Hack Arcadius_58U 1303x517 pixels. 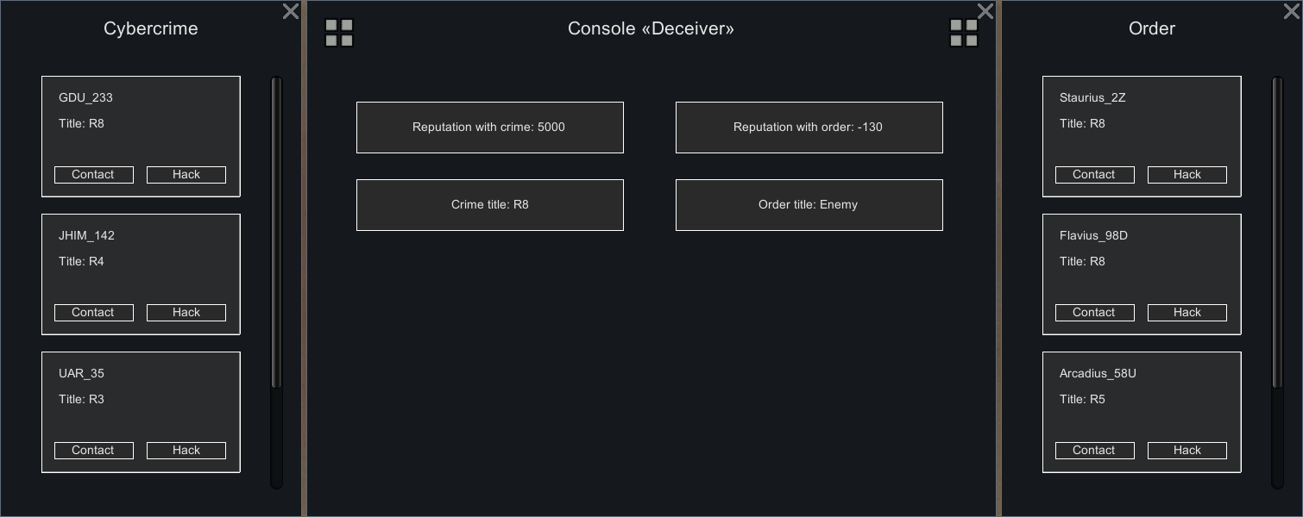pyautogui.click(x=1187, y=451)
